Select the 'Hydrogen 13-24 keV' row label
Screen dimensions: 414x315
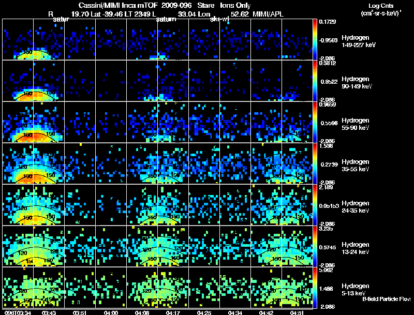coord(356,248)
